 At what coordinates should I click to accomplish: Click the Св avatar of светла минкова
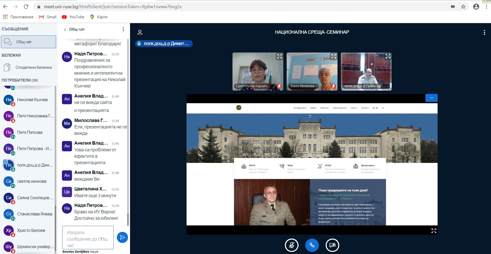(x=9, y=181)
